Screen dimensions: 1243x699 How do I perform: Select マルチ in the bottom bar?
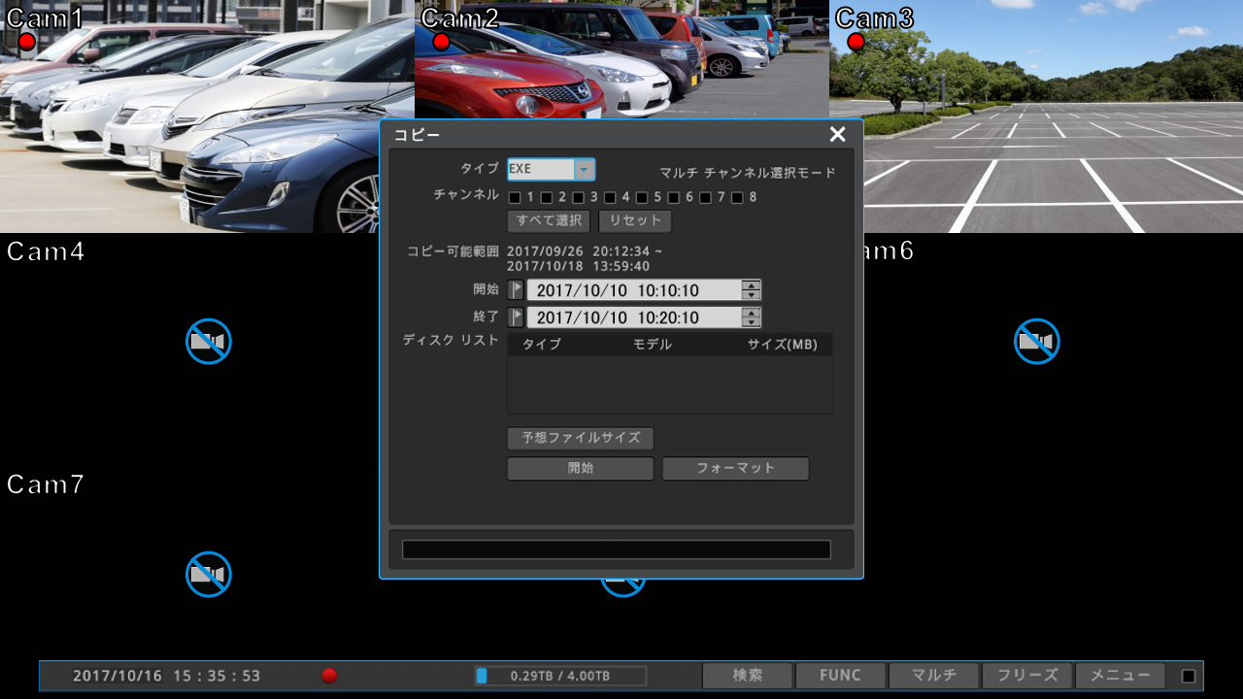coord(934,676)
